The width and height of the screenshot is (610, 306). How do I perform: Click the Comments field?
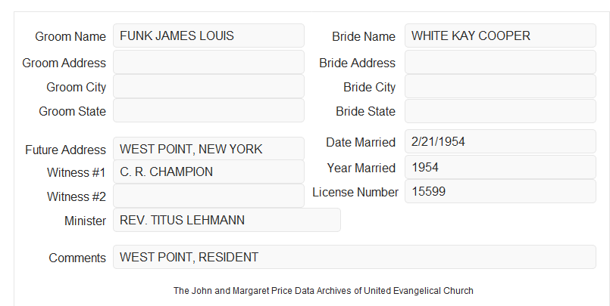[x=355, y=257]
